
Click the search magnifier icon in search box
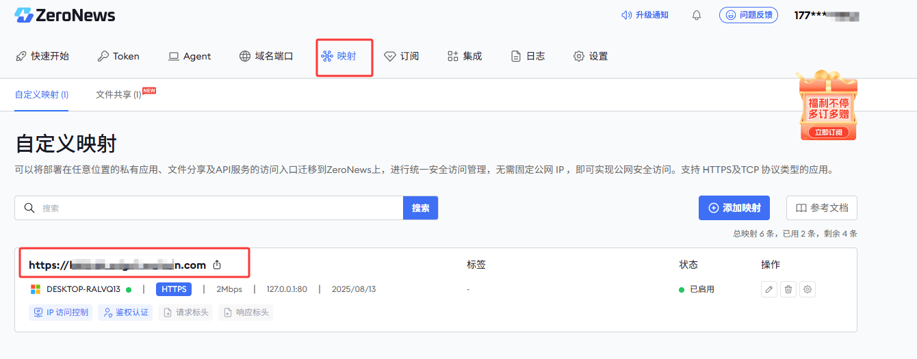tap(29, 208)
